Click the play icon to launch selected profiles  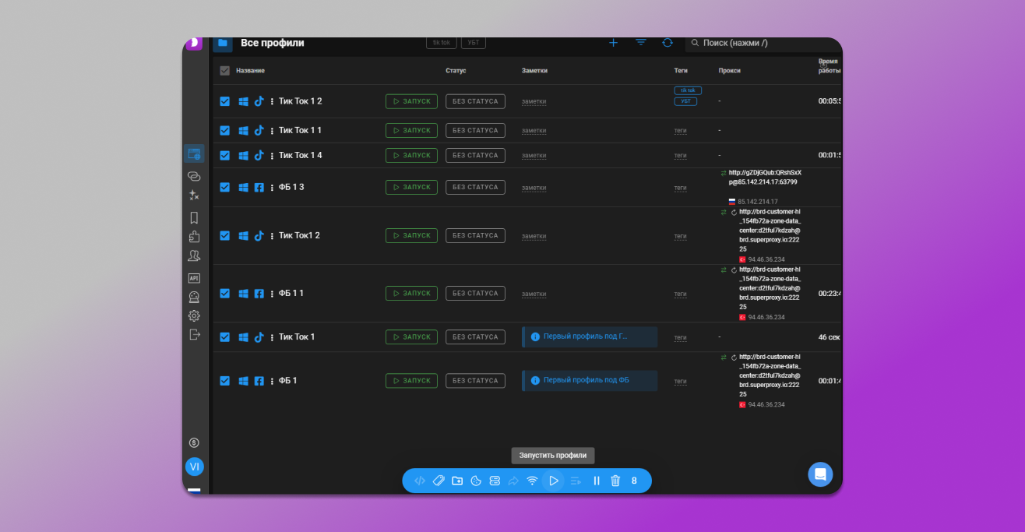click(554, 481)
